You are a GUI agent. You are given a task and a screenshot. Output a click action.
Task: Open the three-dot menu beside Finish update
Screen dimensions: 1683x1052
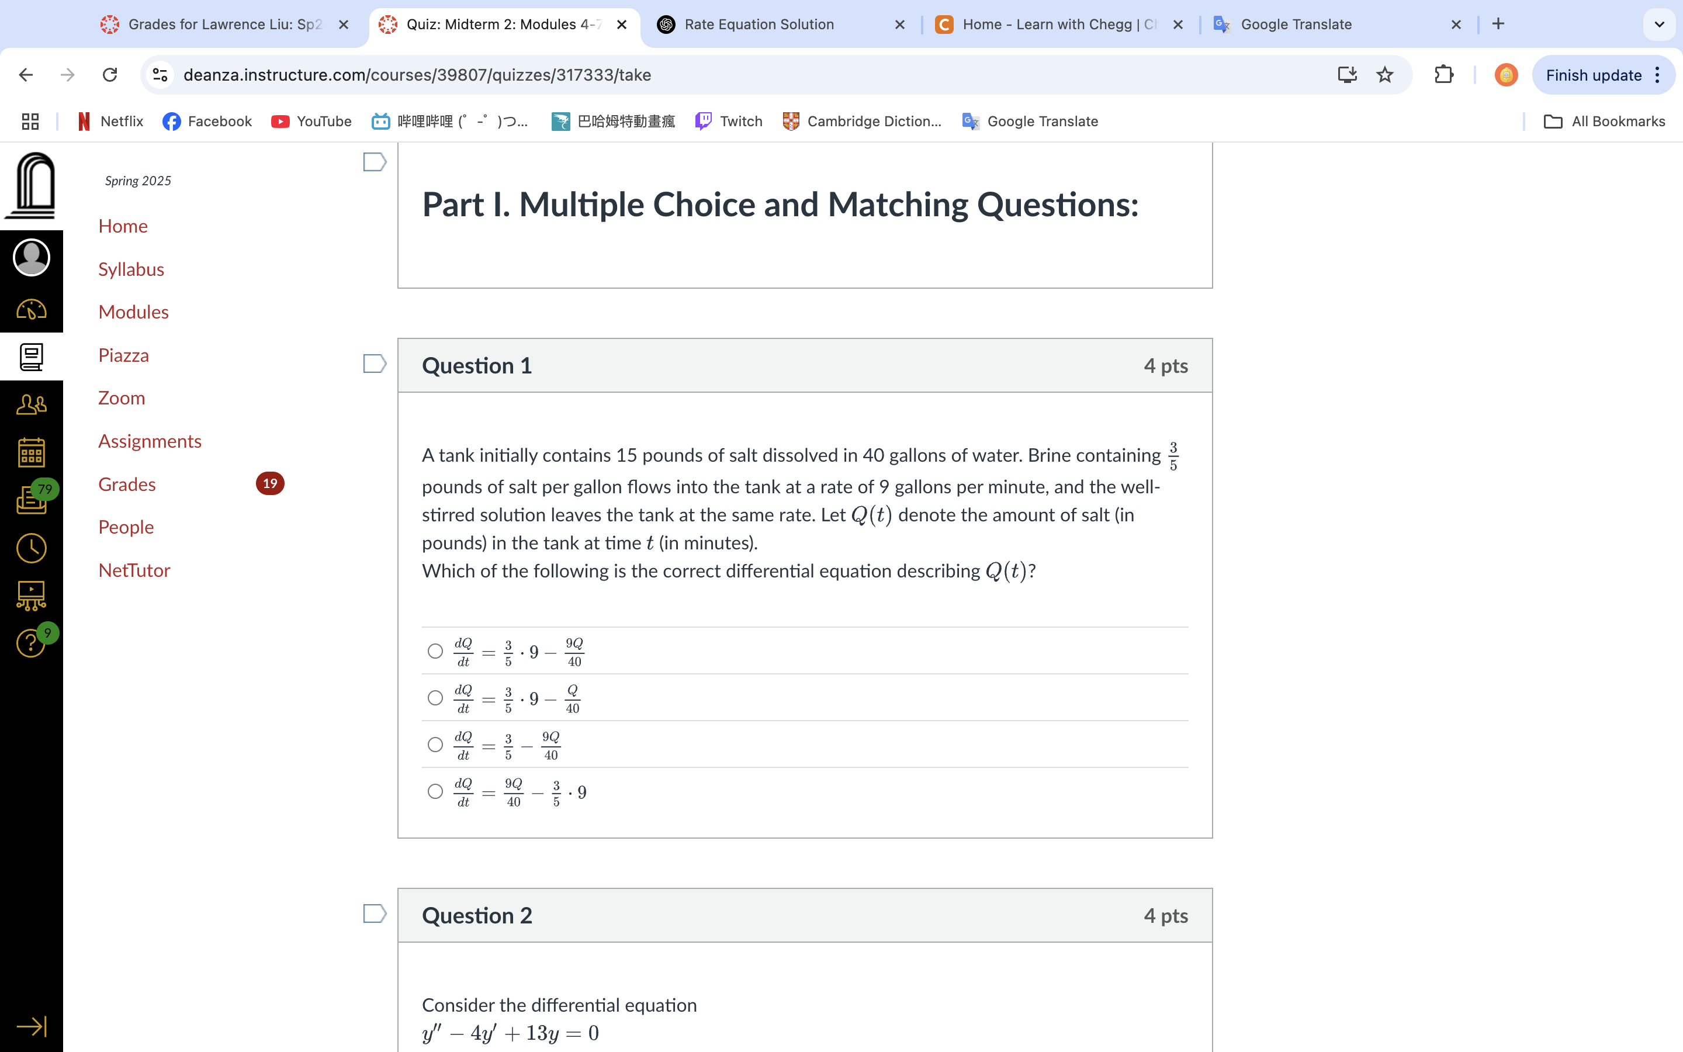(1657, 74)
